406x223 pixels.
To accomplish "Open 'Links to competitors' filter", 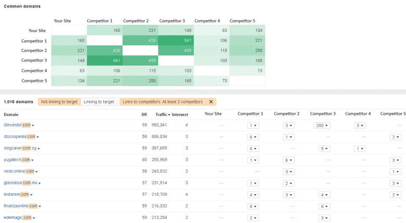I will click(162, 102).
